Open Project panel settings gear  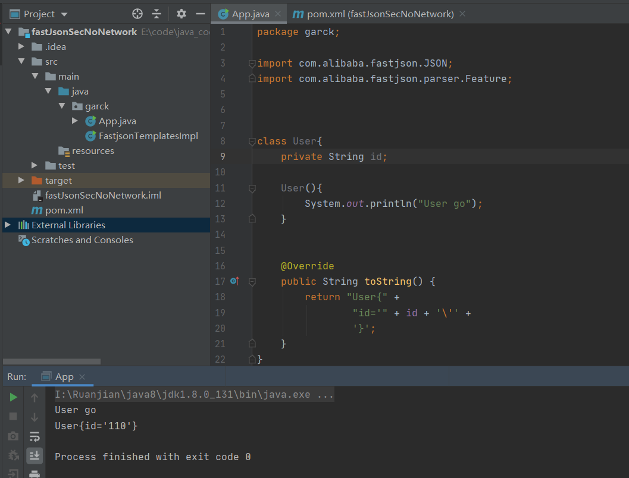[x=181, y=14]
